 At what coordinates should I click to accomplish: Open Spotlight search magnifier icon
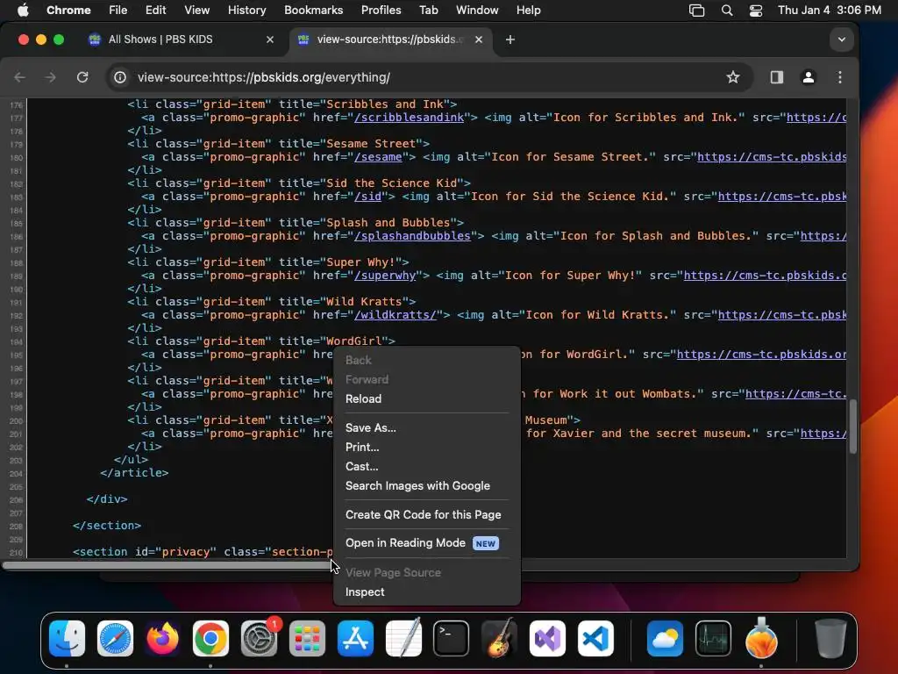(x=727, y=11)
